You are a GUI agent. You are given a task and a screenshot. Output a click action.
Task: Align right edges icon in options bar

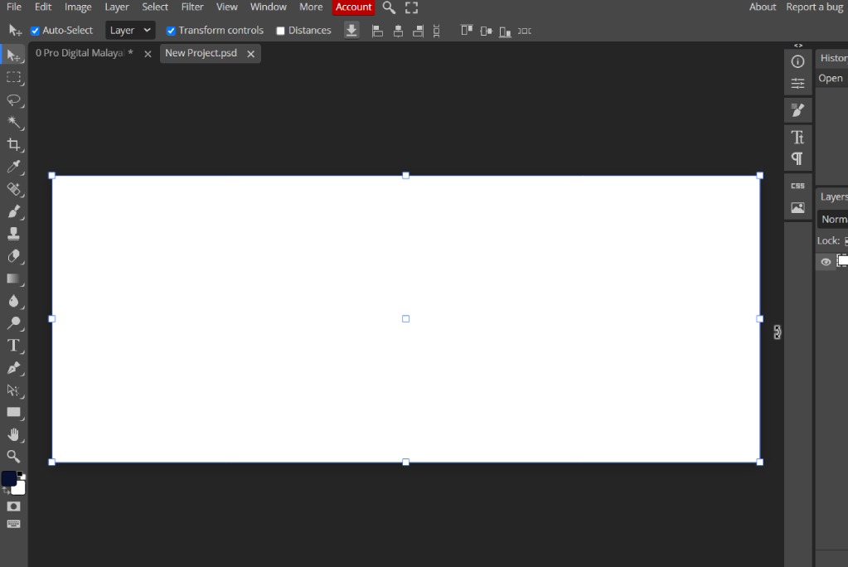click(418, 31)
